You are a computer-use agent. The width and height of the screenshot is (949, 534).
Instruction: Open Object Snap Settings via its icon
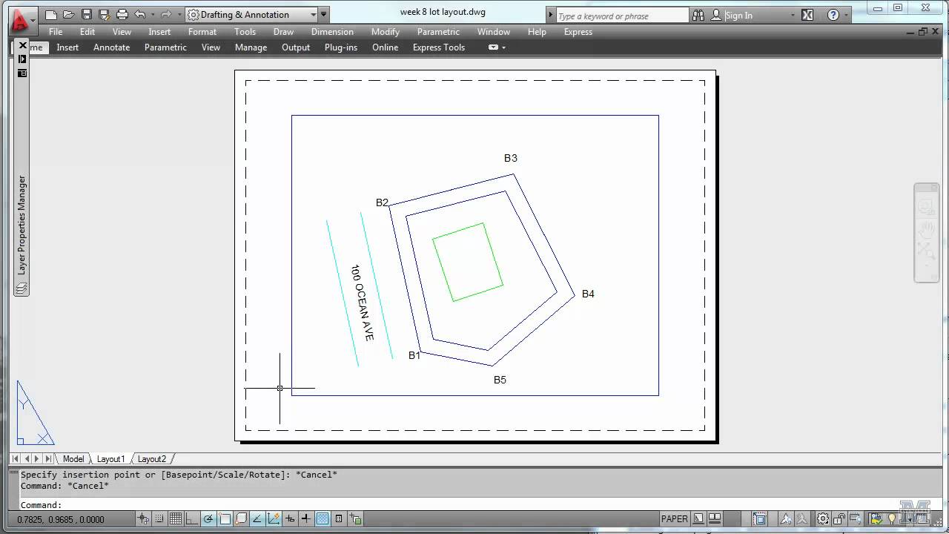pyautogui.click(x=225, y=518)
